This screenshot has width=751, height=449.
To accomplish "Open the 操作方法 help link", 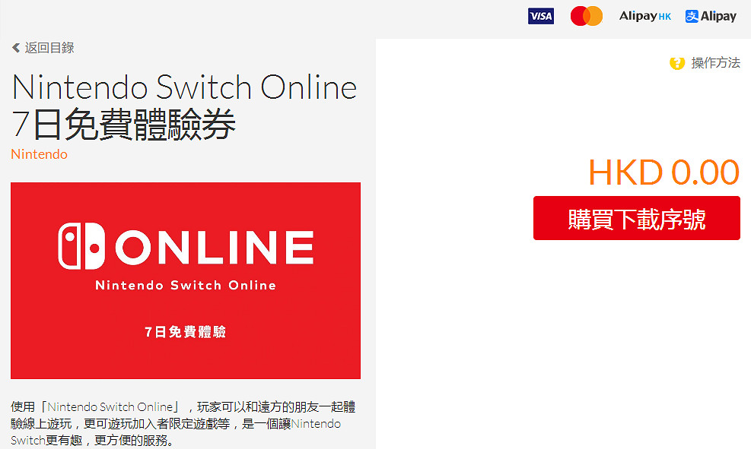I will click(715, 62).
